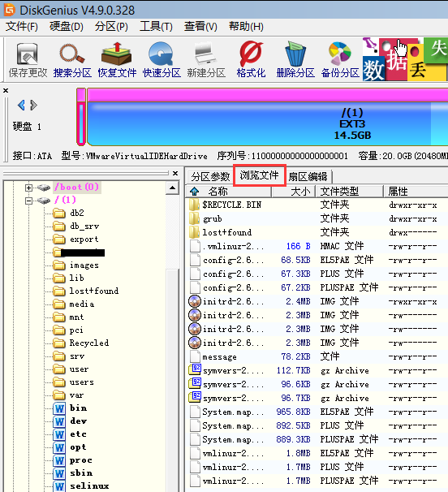
Task: Select the users folder in tree
Action: tap(82, 382)
